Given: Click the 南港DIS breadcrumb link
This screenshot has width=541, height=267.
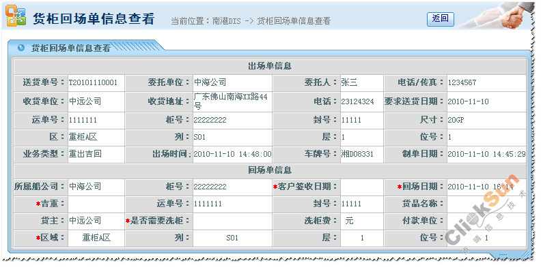Looking at the screenshot, I should point(226,21).
